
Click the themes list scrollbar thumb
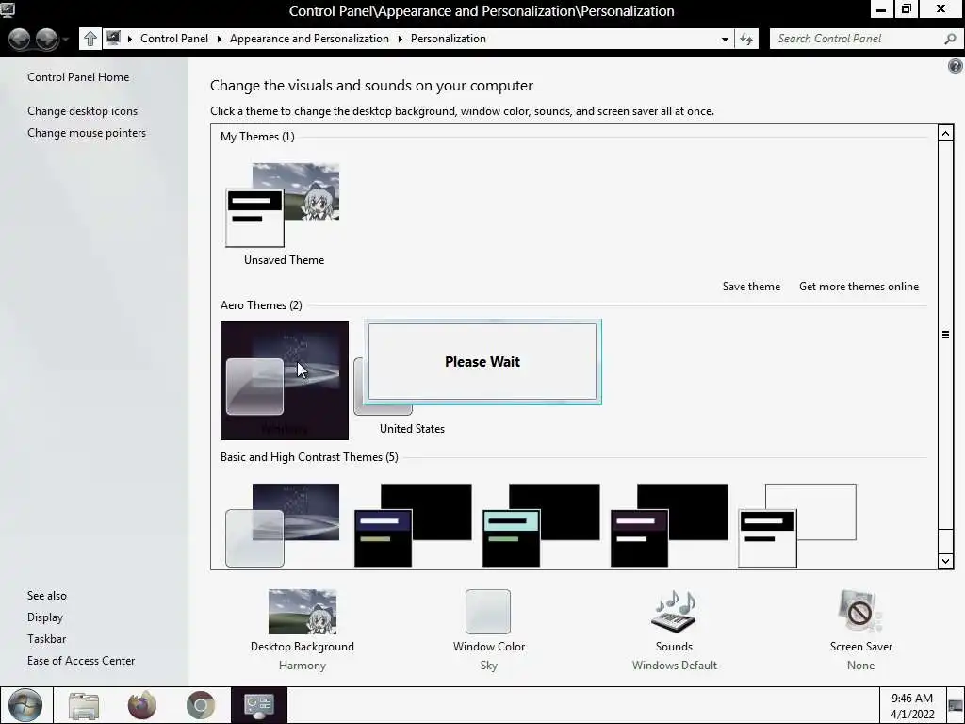pyautogui.click(x=945, y=335)
